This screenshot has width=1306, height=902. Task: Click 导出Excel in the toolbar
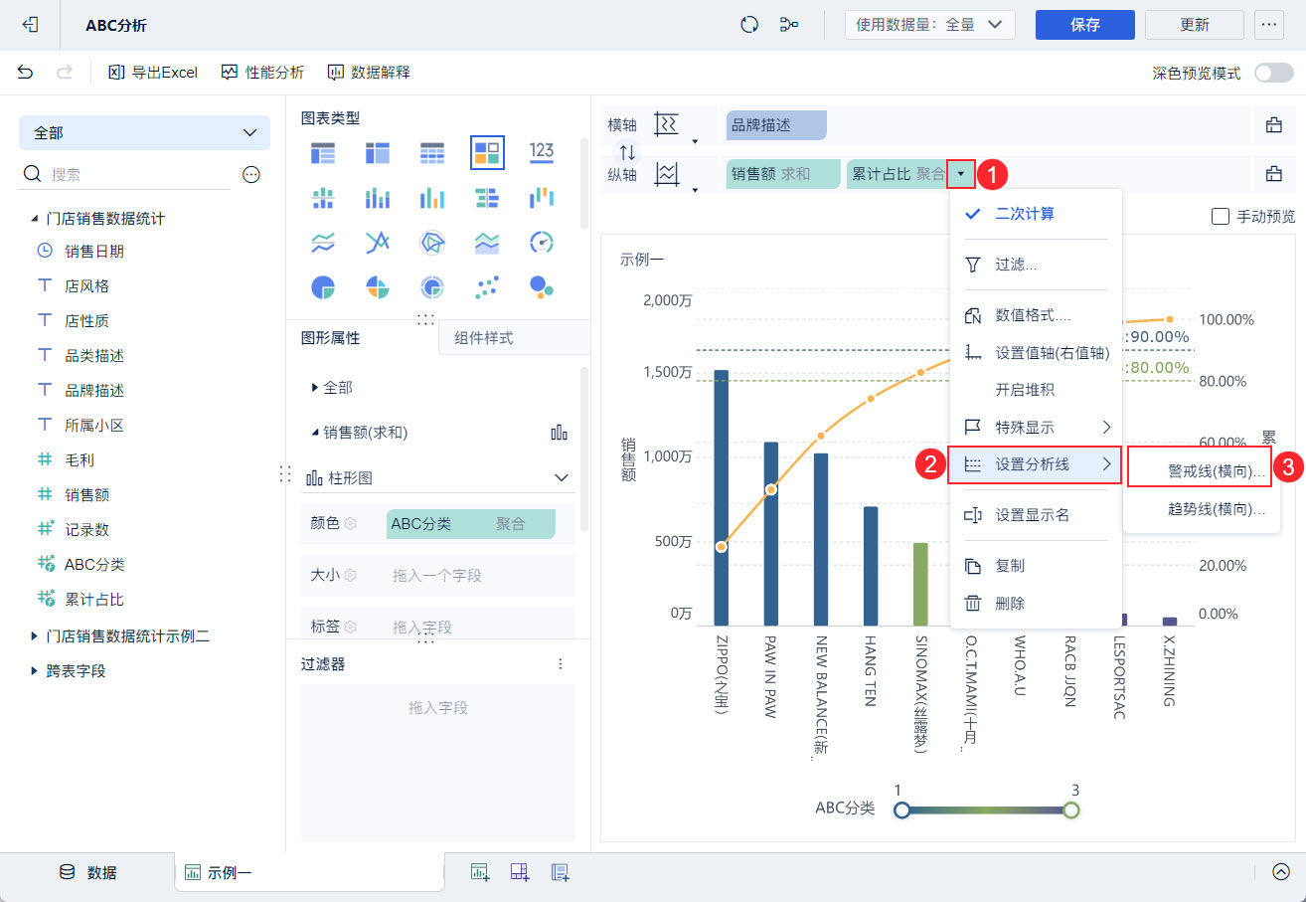[x=153, y=72]
